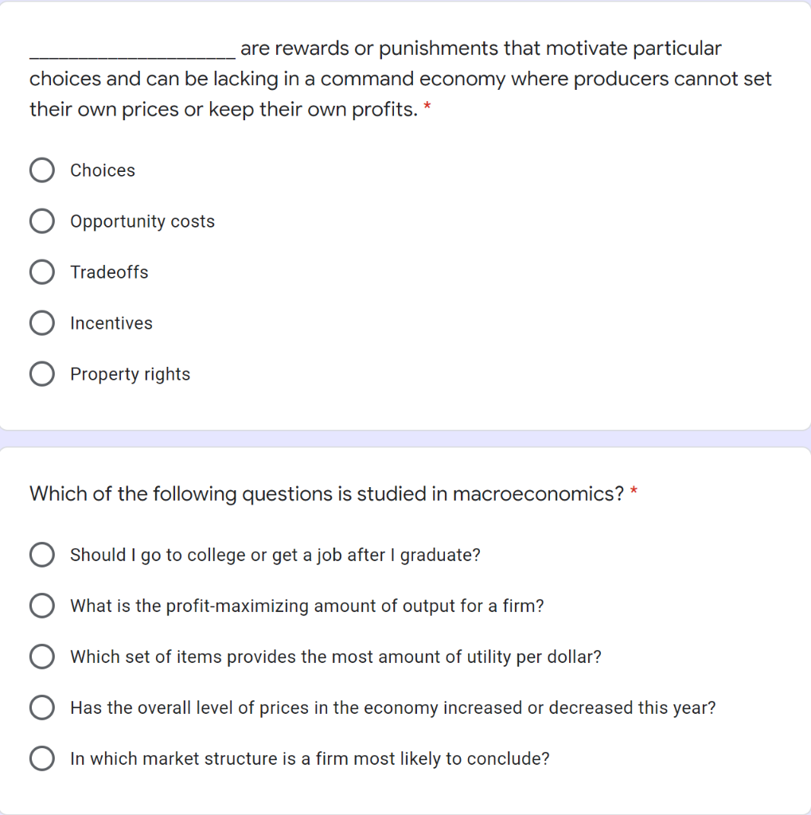Viewport: 811px width, 815px height.
Task: Click the 'Tradeoffs' answer label
Action: pyautogui.click(x=109, y=272)
